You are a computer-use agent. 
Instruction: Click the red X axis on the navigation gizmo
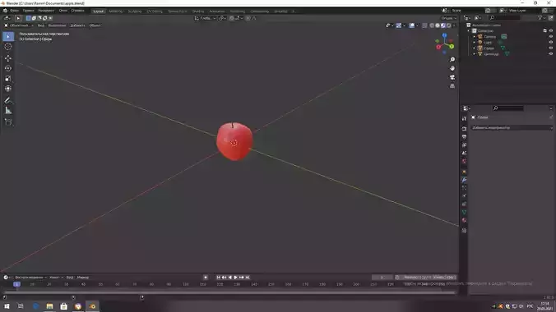(438, 47)
